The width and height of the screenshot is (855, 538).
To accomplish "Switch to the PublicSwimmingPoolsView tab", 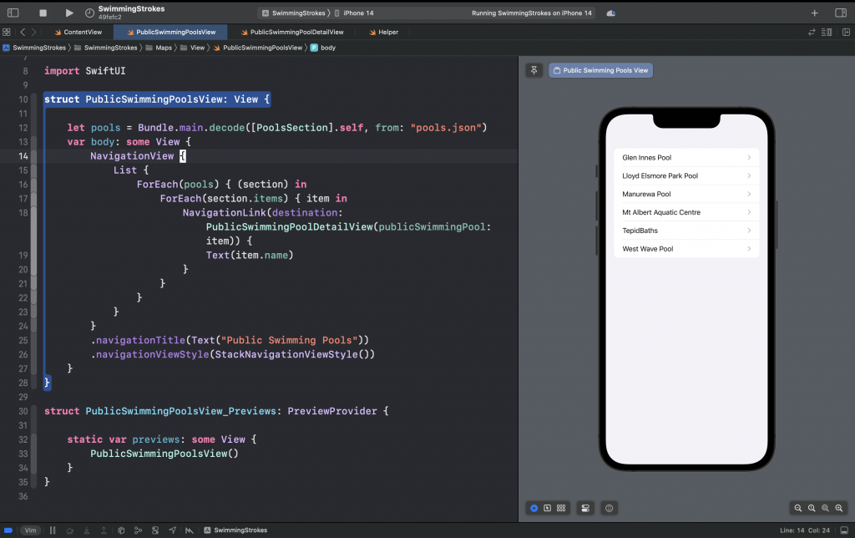I will pyautogui.click(x=170, y=33).
